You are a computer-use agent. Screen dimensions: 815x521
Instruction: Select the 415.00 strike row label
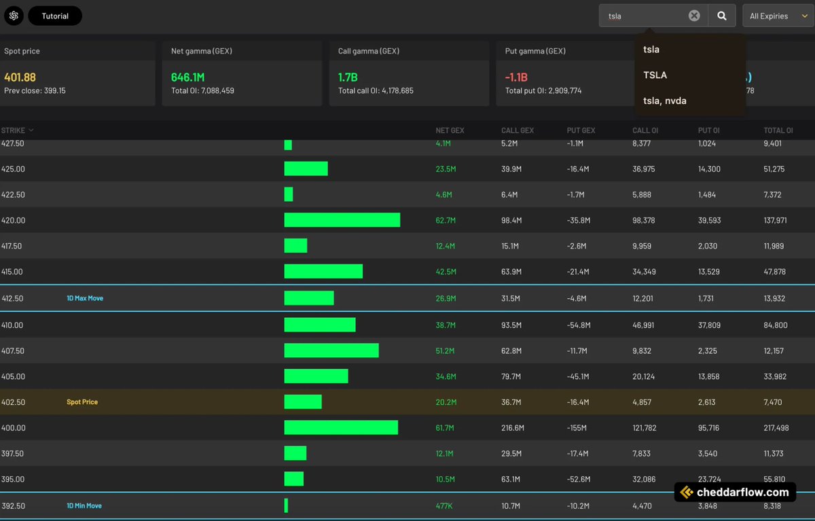point(12,272)
